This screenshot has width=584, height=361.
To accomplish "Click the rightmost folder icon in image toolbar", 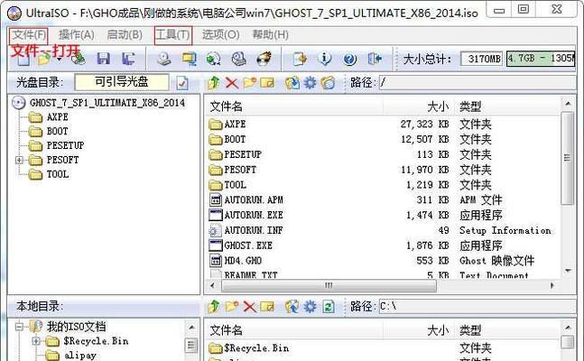I will (x=329, y=83).
